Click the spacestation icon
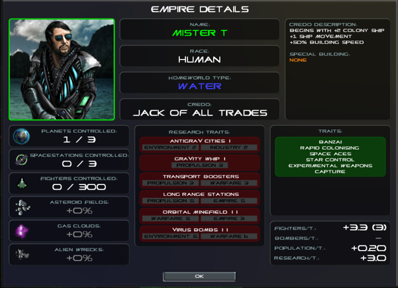398x288 pixels. [22, 160]
